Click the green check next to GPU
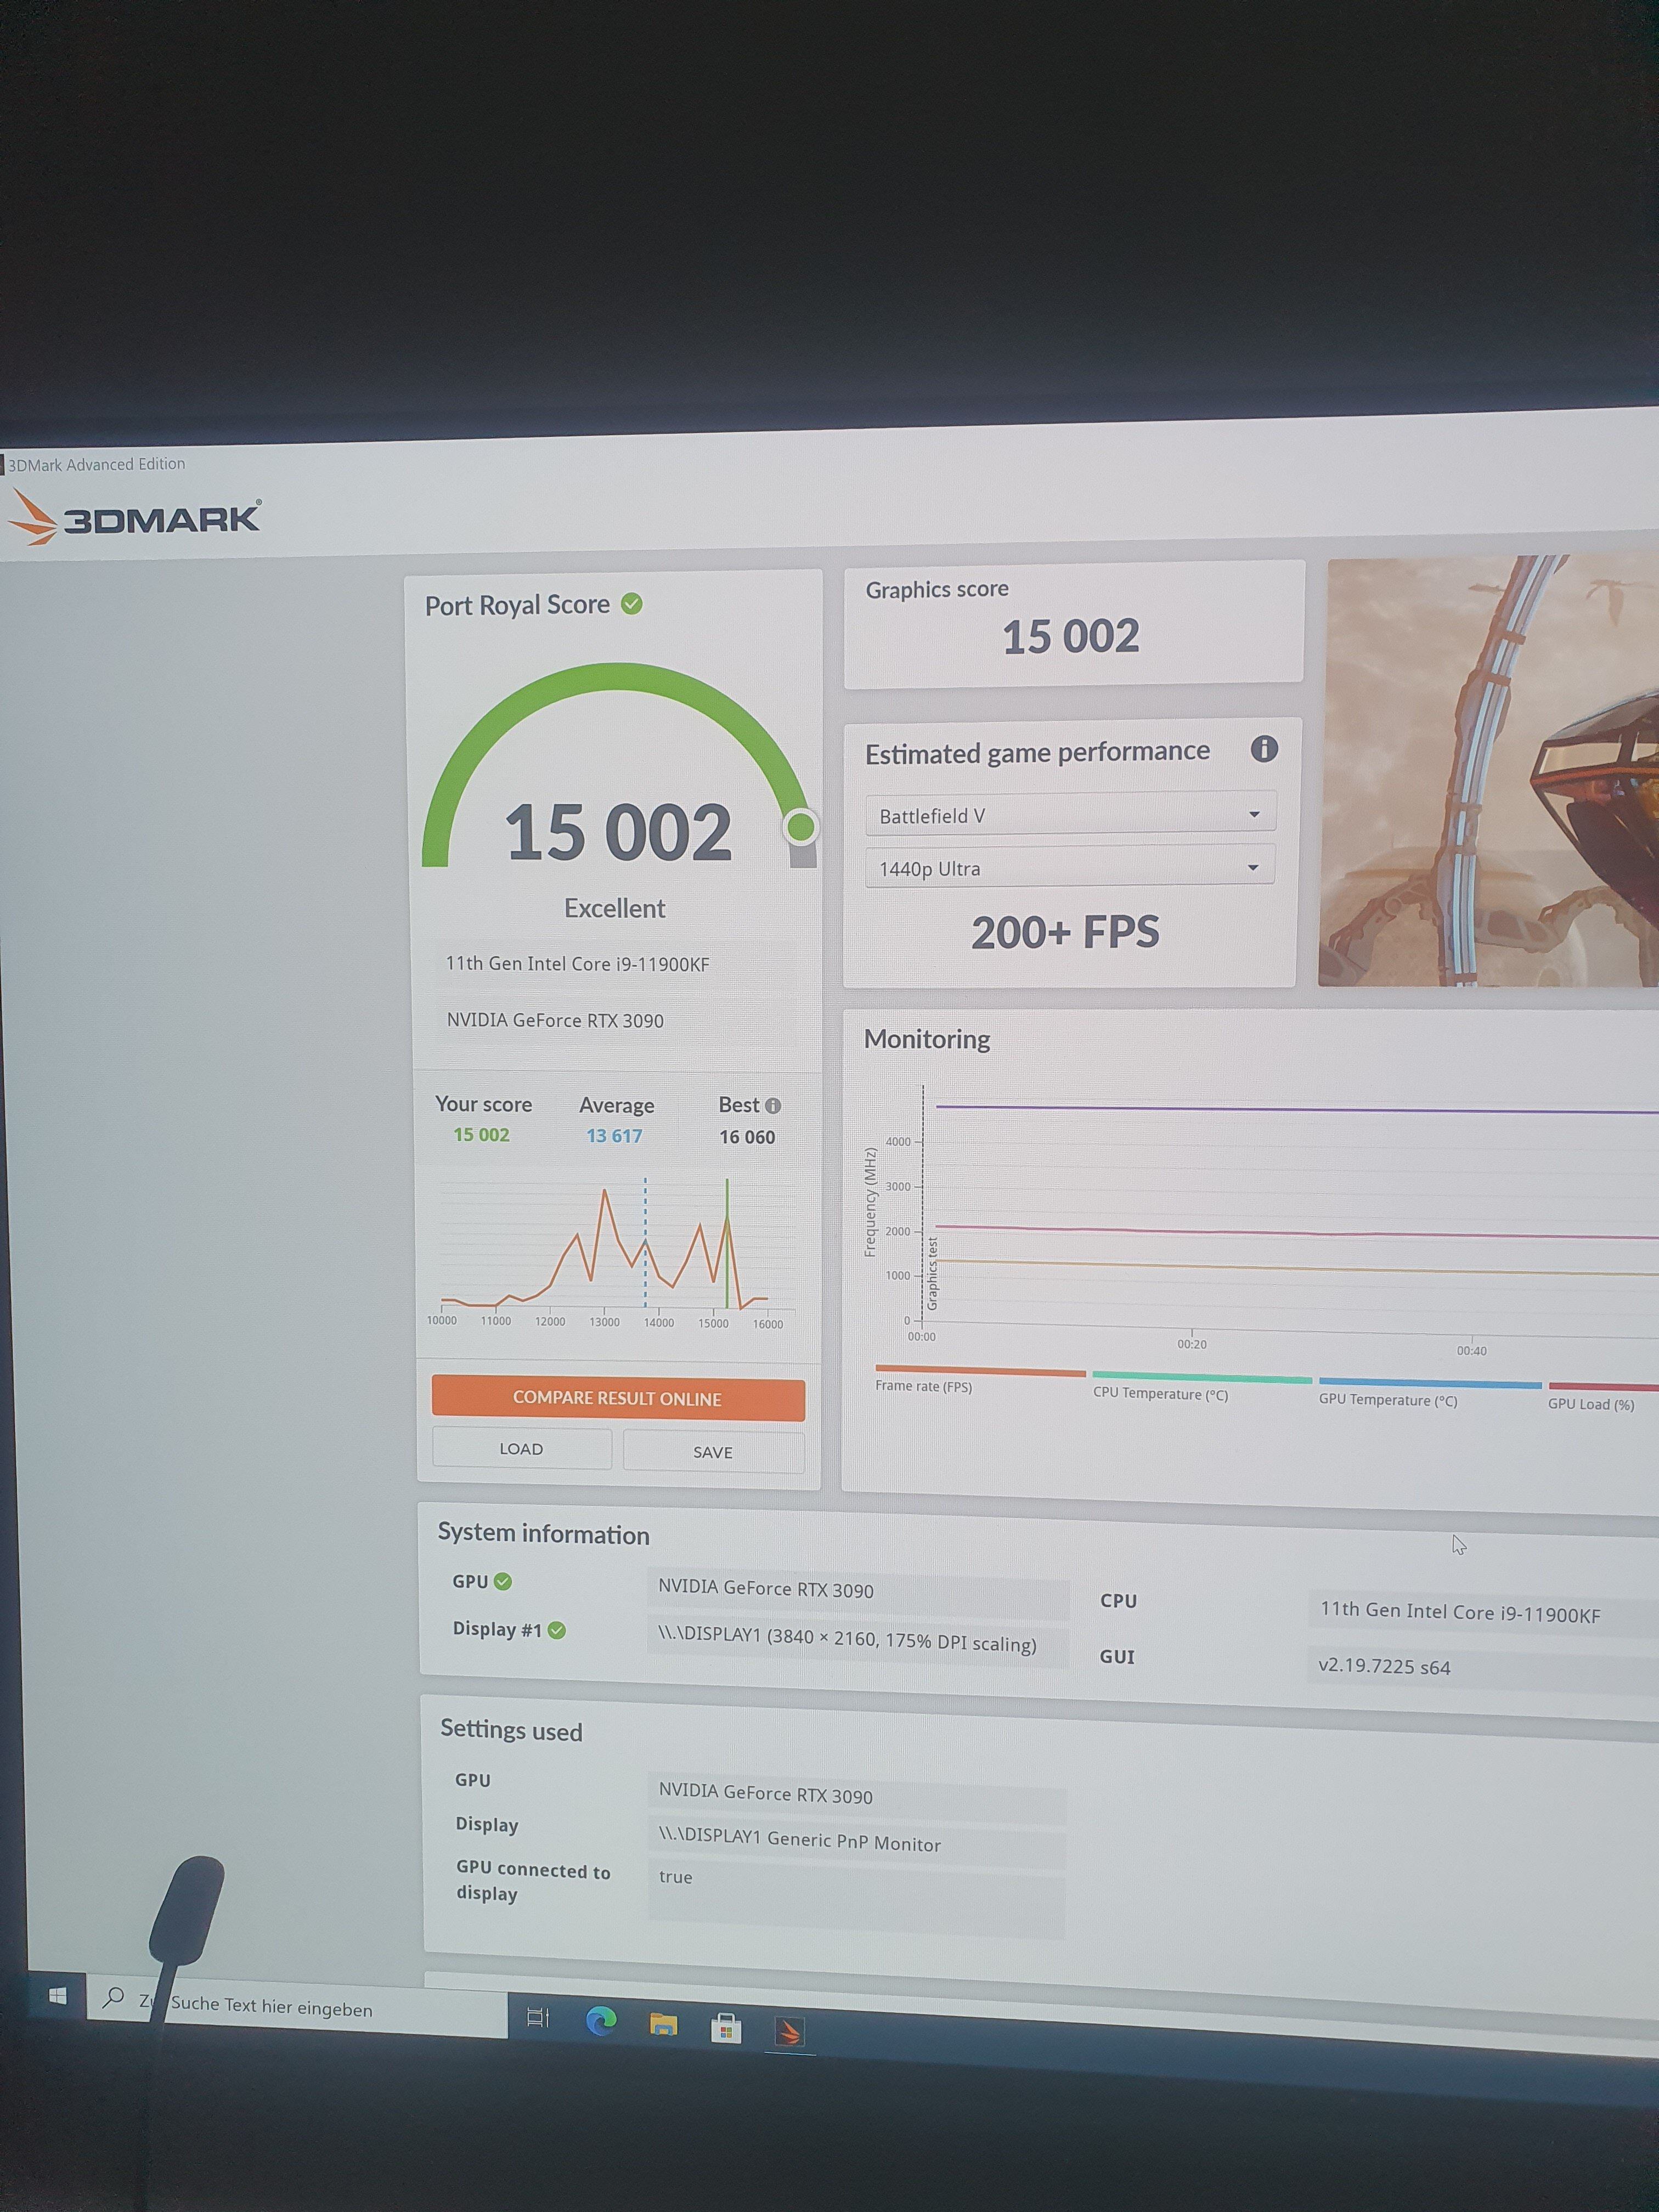This screenshot has height=2212, width=1659. [503, 1581]
